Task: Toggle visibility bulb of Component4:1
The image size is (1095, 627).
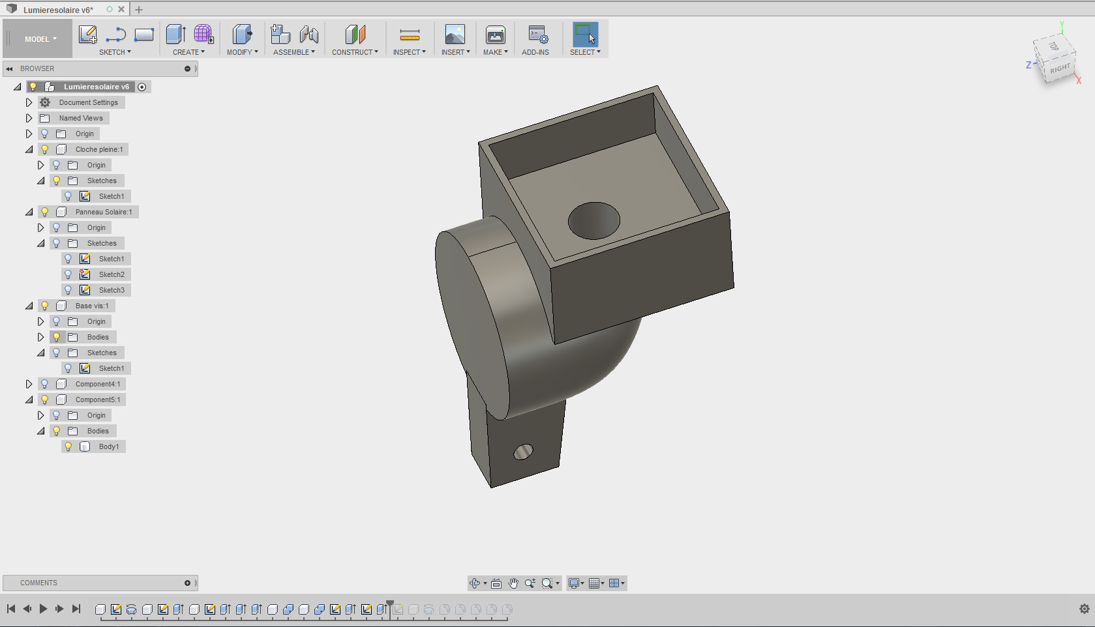Action: (x=45, y=384)
